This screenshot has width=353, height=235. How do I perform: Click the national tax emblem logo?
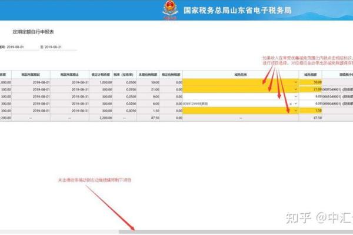(170, 9)
